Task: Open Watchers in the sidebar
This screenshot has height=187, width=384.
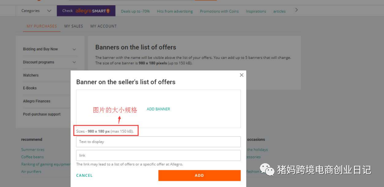Action: point(31,75)
